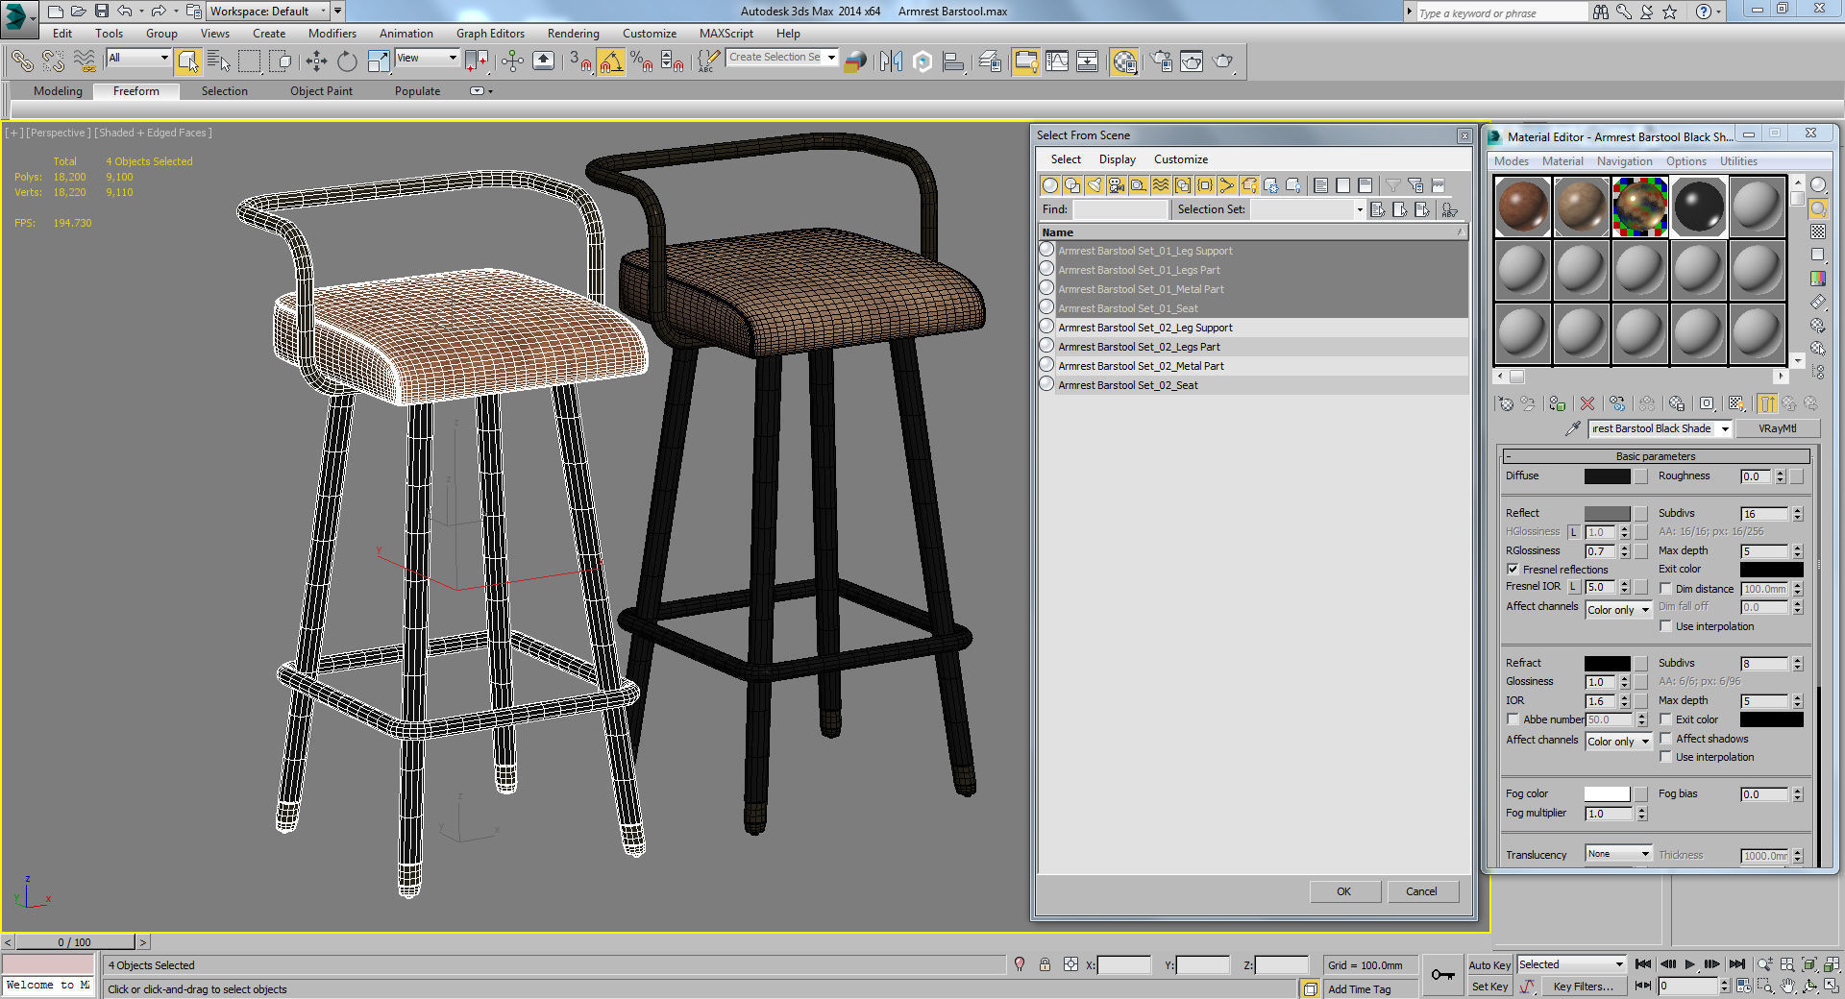Click the Diffuse color swatch
This screenshot has width=1845, height=999.
tap(1607, 476)
